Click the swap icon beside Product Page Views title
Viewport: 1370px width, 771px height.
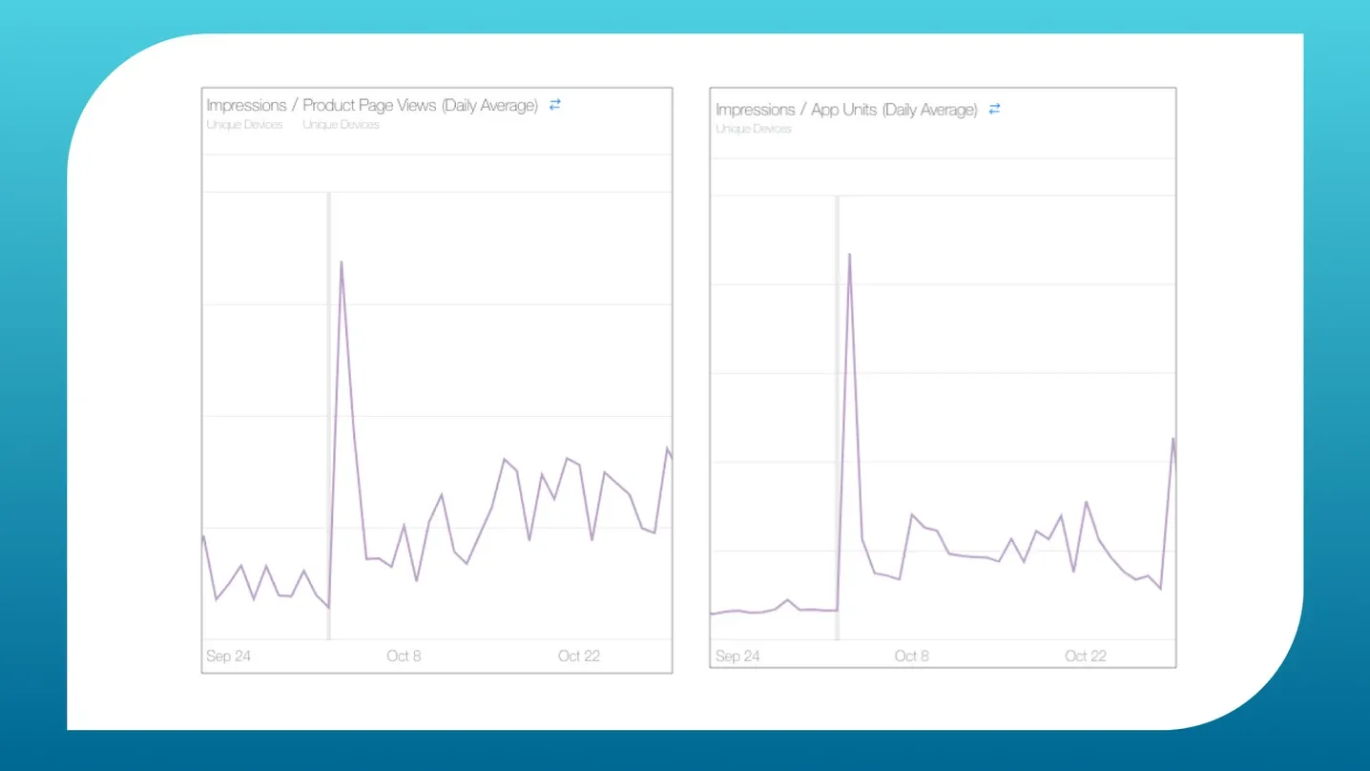coord(555,105)
